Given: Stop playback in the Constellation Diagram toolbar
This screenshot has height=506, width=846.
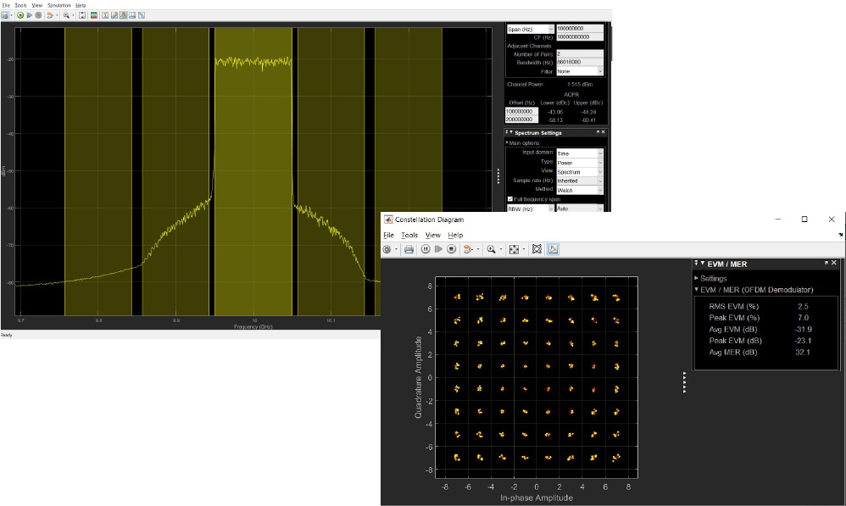Looking at the screenshot, I should coord(450,249).
